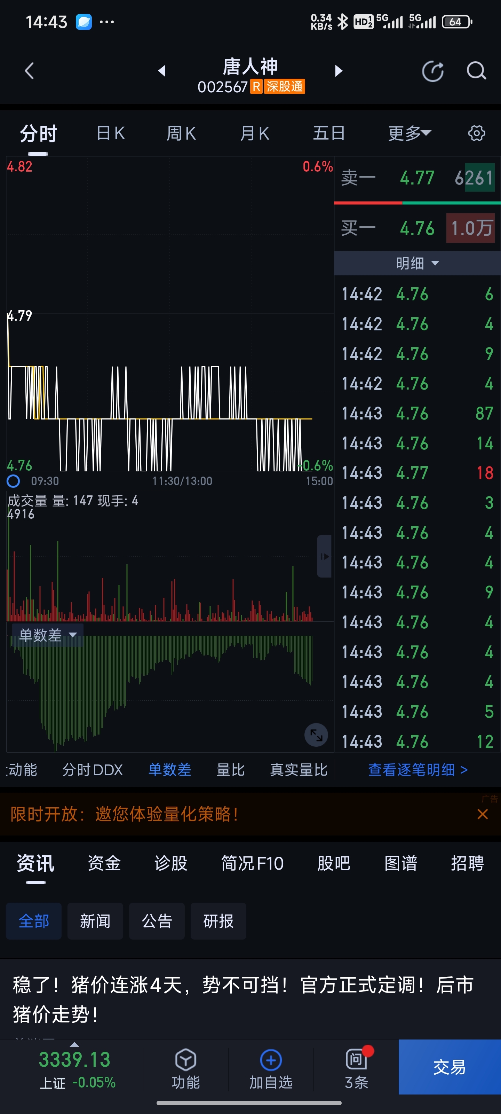Select the 单数差 indicator tab

[x=169, y=770]
